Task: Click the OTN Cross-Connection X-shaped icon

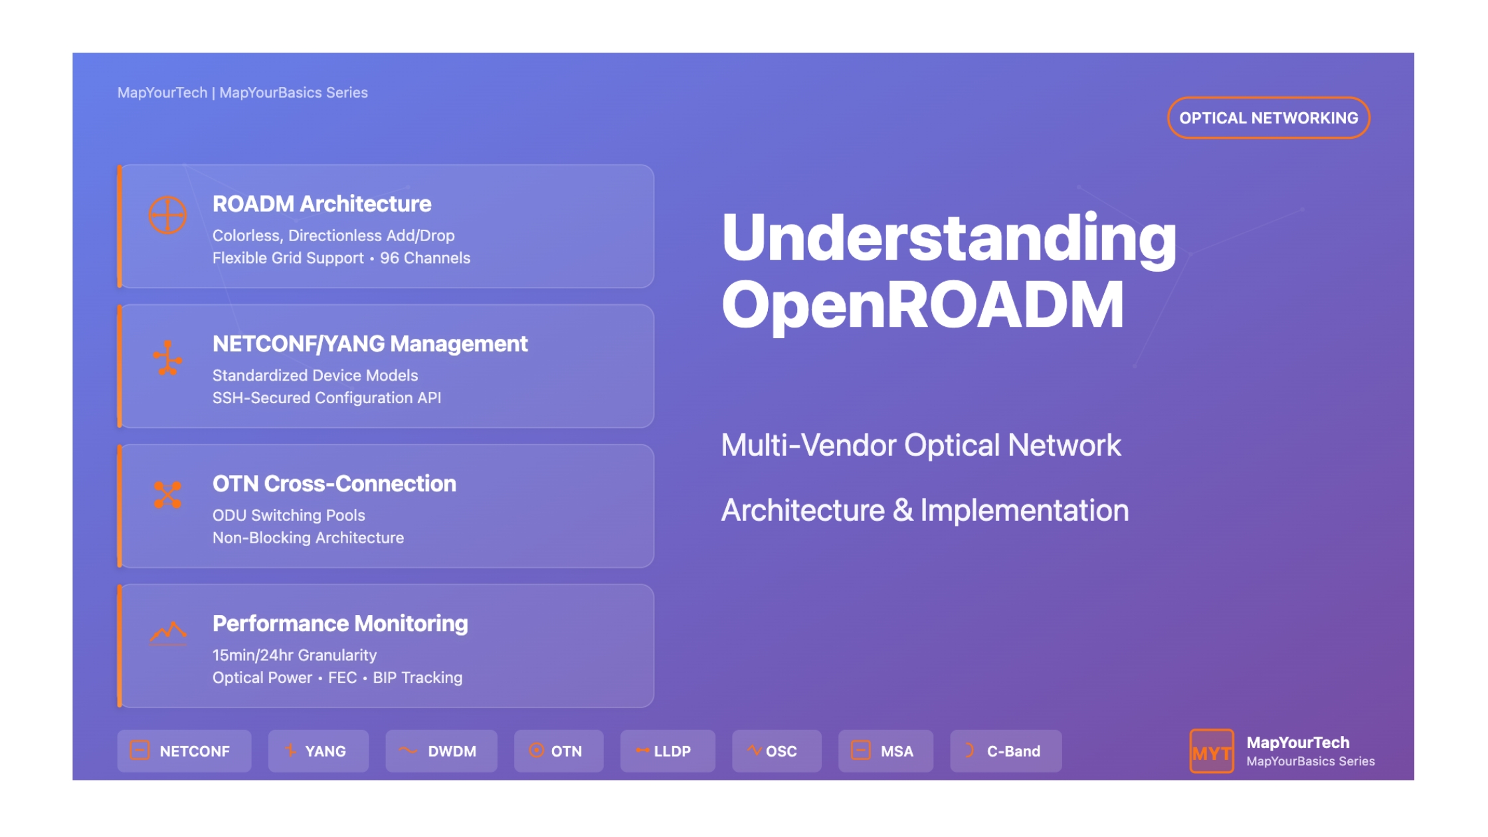Action: (167, 495)
